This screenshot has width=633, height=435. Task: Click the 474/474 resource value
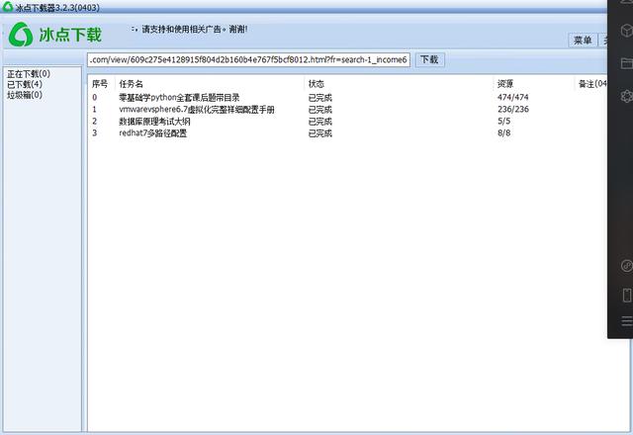513,97
